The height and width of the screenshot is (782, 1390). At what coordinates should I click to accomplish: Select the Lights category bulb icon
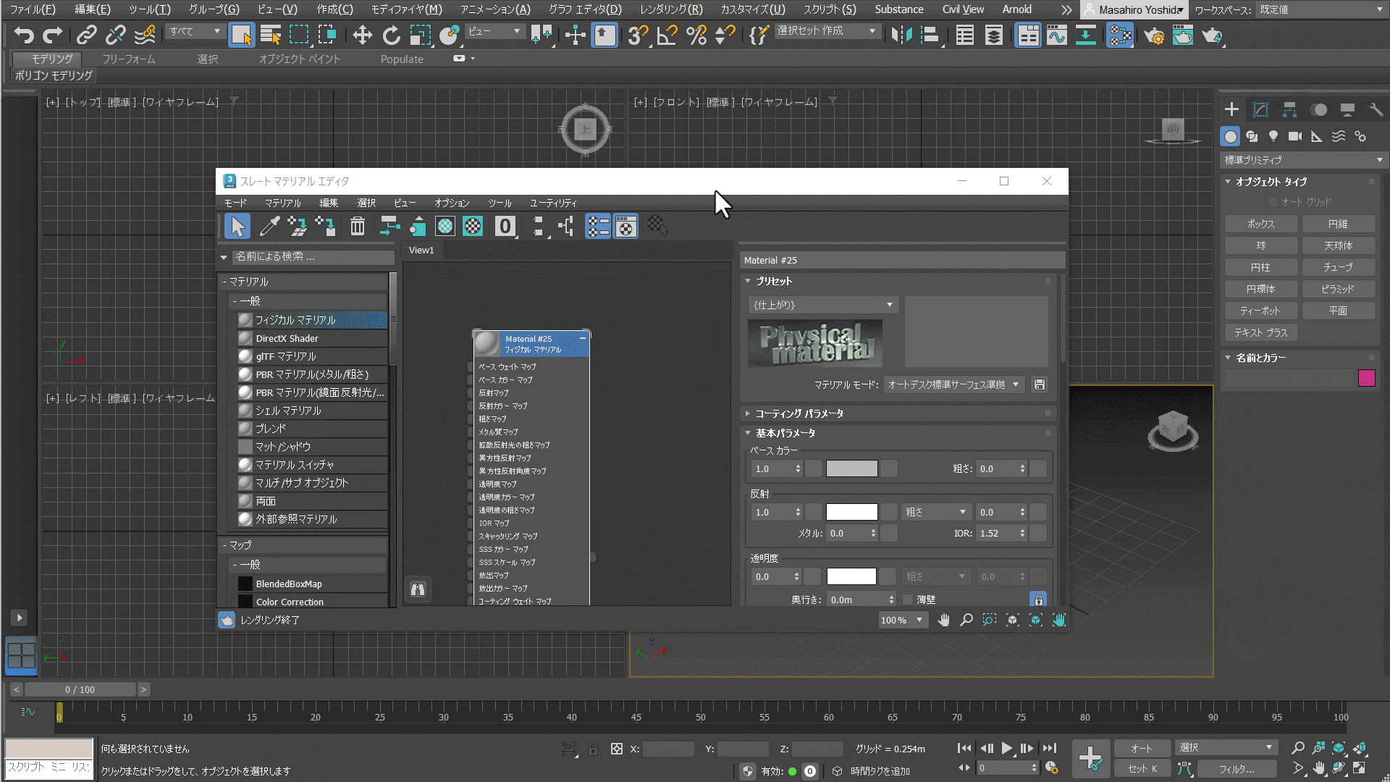(x=1273, y=136)
